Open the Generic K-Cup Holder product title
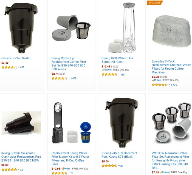The width and height of the screenshot is (192, 175). point(16,58)
